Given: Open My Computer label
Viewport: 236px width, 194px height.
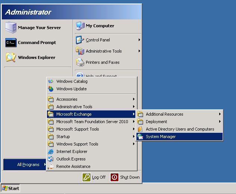Looking at the screenshot, I should (x=100, y=26).
